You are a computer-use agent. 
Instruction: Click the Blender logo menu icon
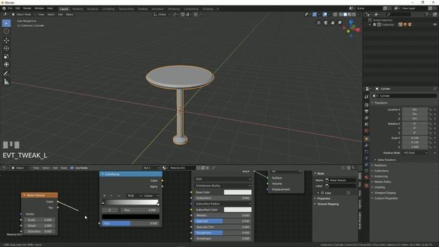4,8
